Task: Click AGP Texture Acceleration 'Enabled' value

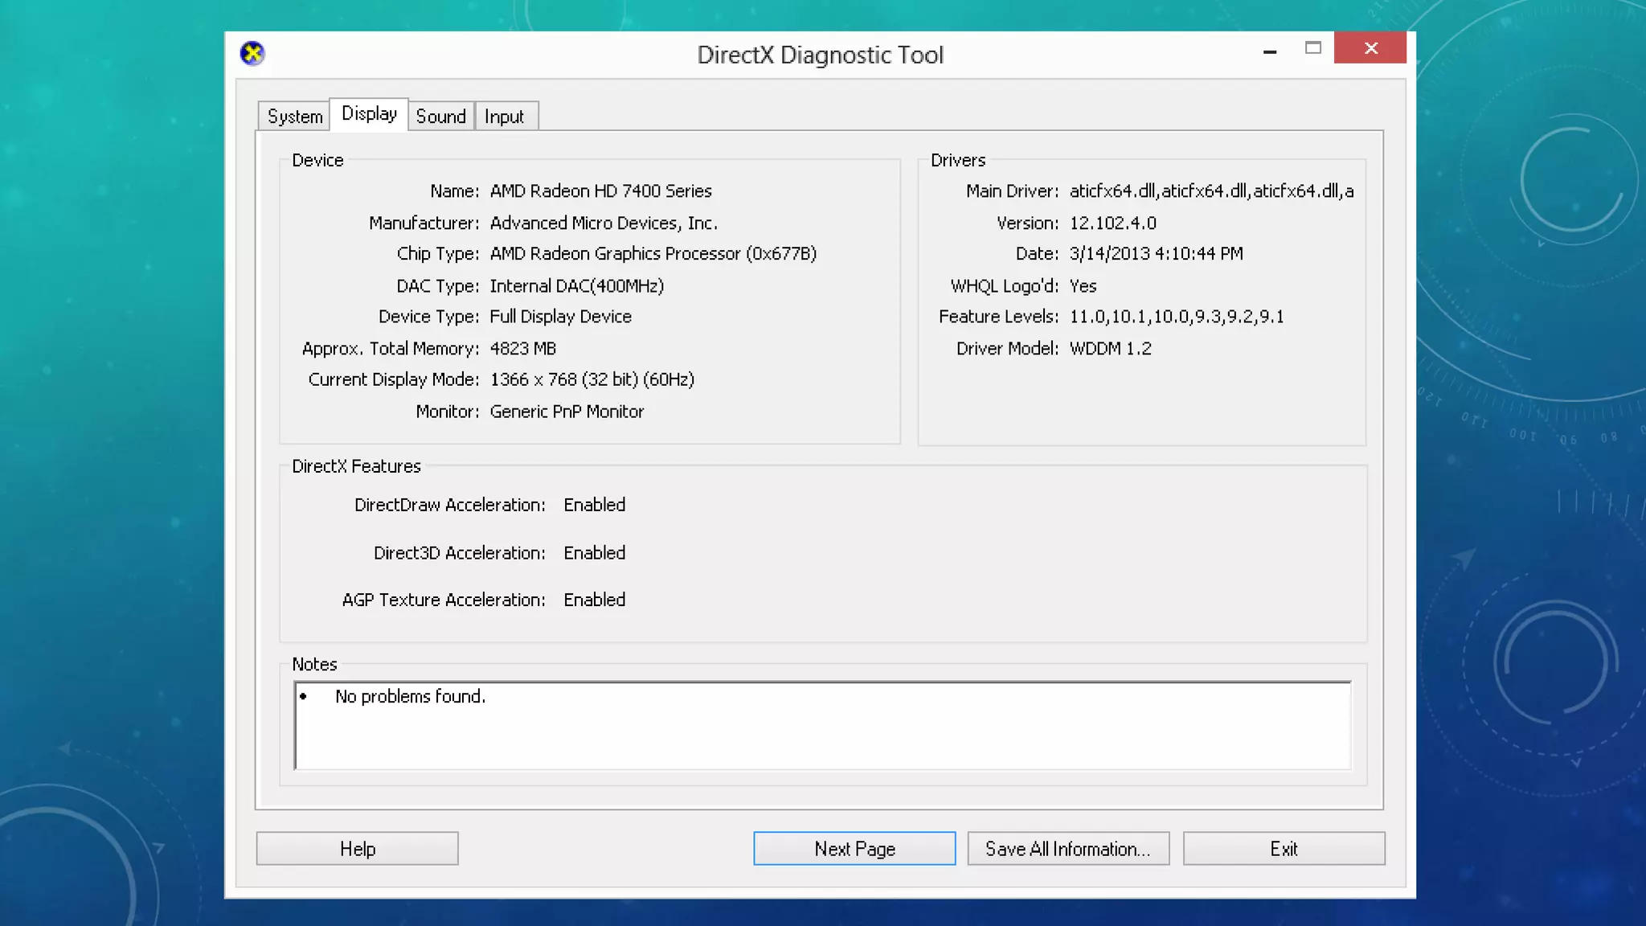Action: pos(595,600)
